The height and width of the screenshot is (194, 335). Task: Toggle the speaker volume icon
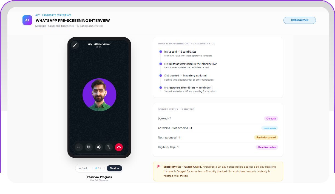[99, 147]
